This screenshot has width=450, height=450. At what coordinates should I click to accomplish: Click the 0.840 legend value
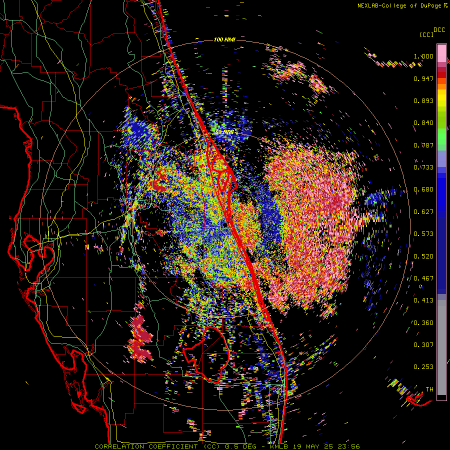point(423,123)
